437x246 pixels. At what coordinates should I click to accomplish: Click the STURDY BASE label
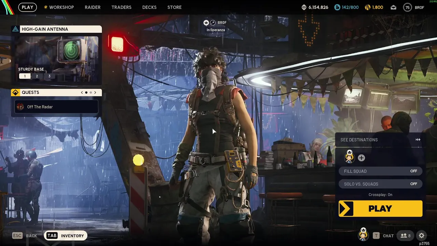click(31, 69)
